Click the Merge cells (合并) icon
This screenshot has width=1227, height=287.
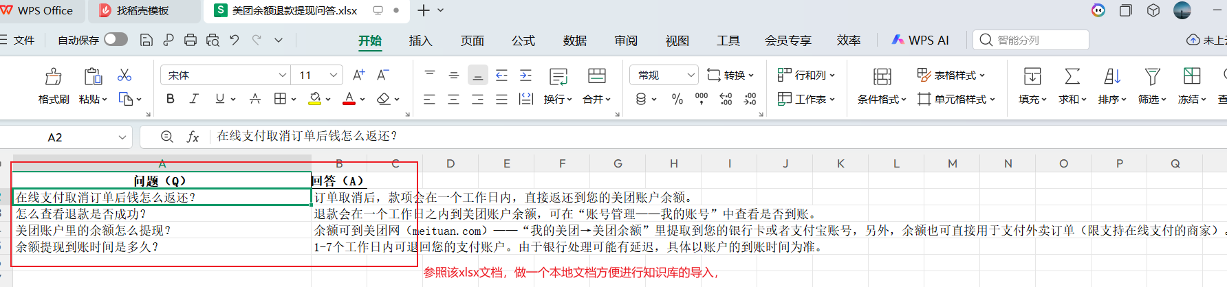point(597,76)
